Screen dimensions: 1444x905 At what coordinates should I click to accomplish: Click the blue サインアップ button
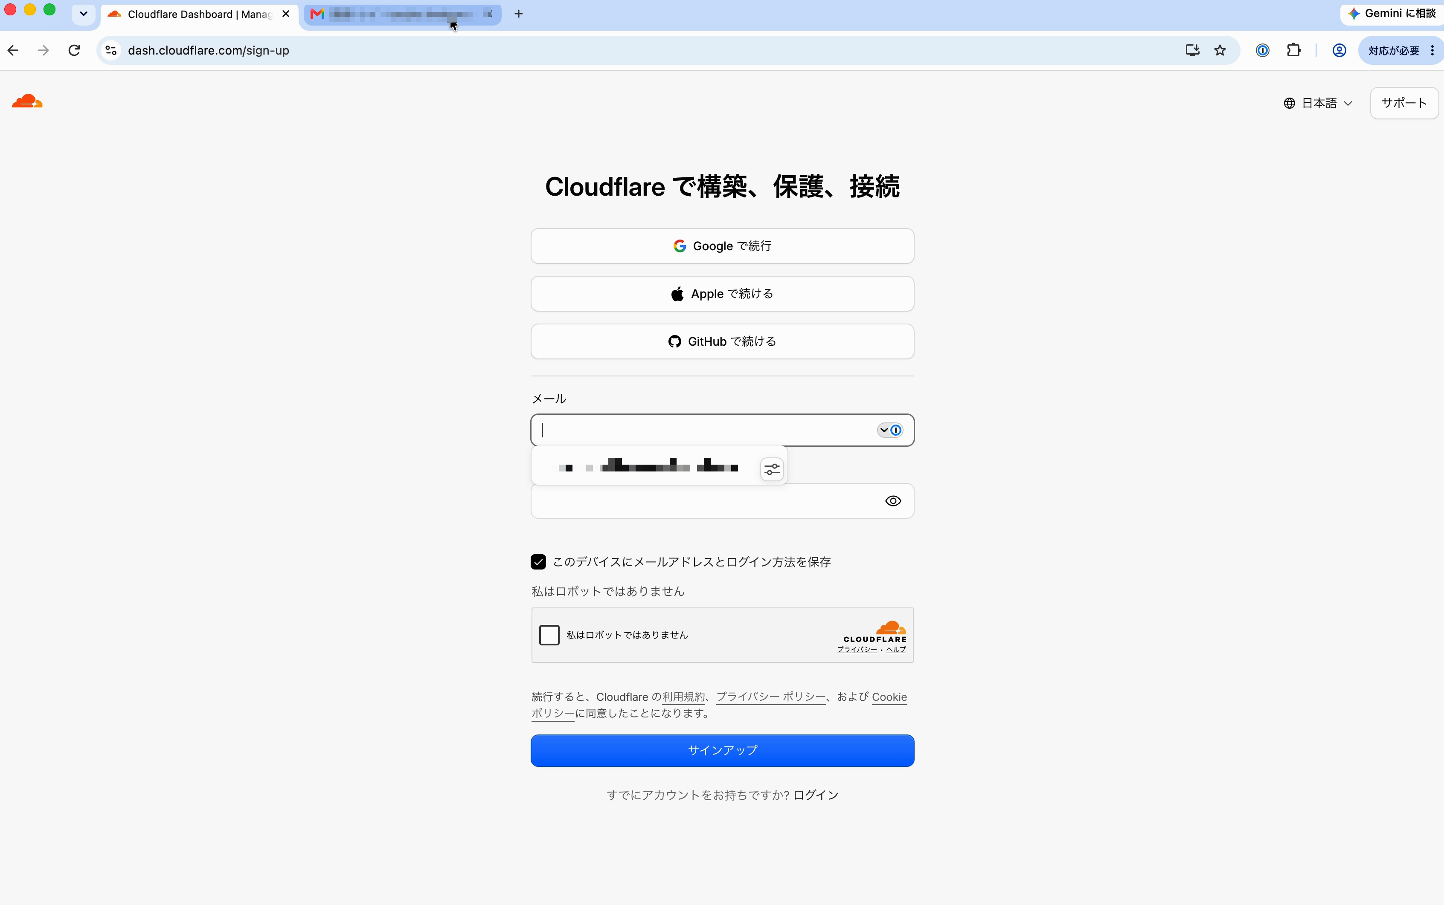(722, 751)
